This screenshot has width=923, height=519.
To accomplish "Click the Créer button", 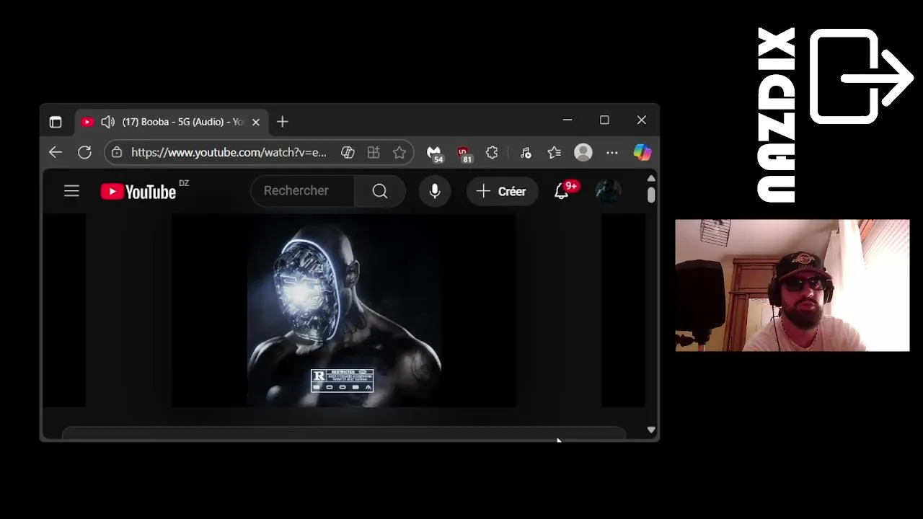I will (502, 191).
